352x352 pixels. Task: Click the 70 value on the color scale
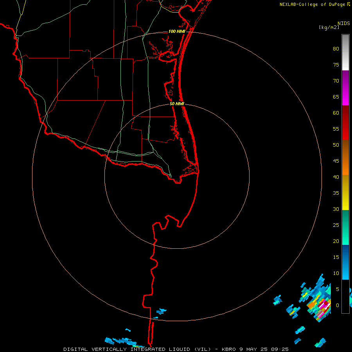[336, 81]
